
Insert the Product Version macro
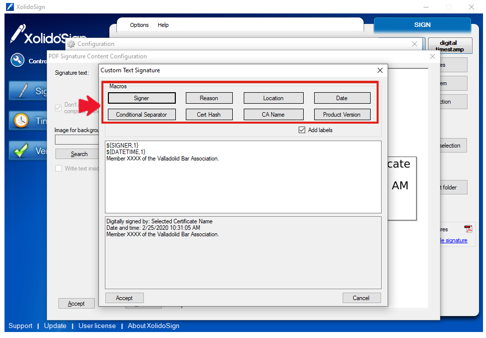(342, 115)
